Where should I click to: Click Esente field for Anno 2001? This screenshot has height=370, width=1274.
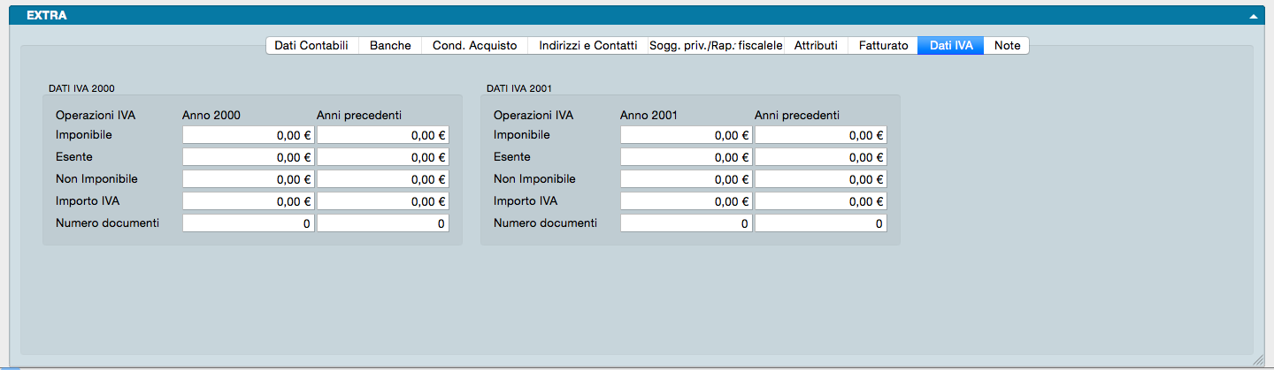[686, 157]
